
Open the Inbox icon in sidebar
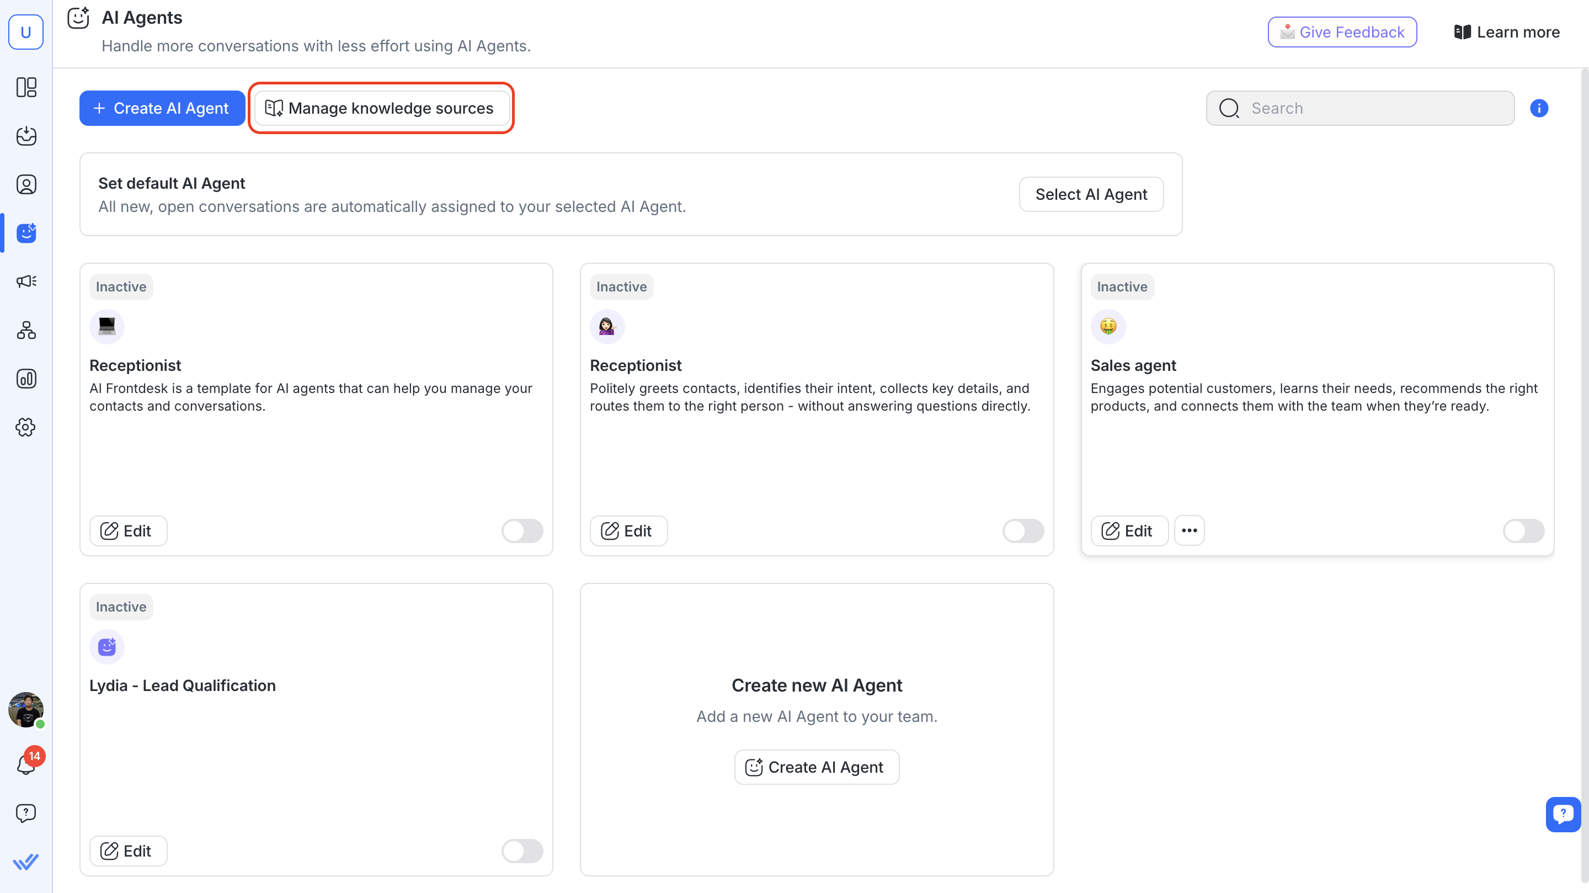coord(26,136)
